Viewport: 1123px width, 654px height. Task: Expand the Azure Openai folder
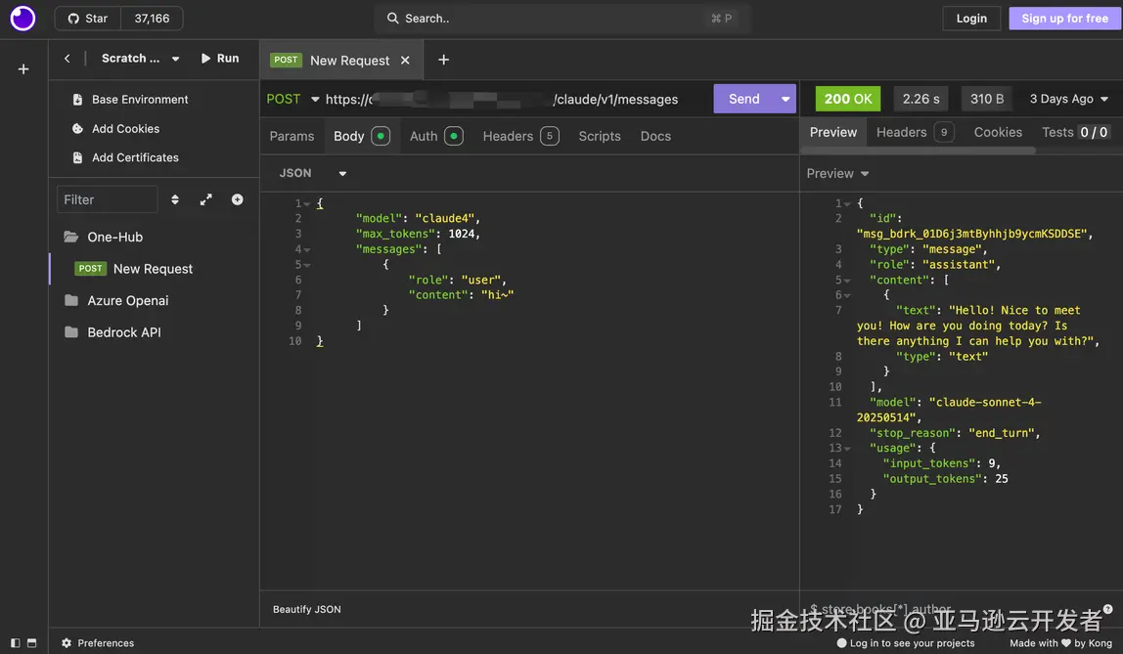coord(127,300)
